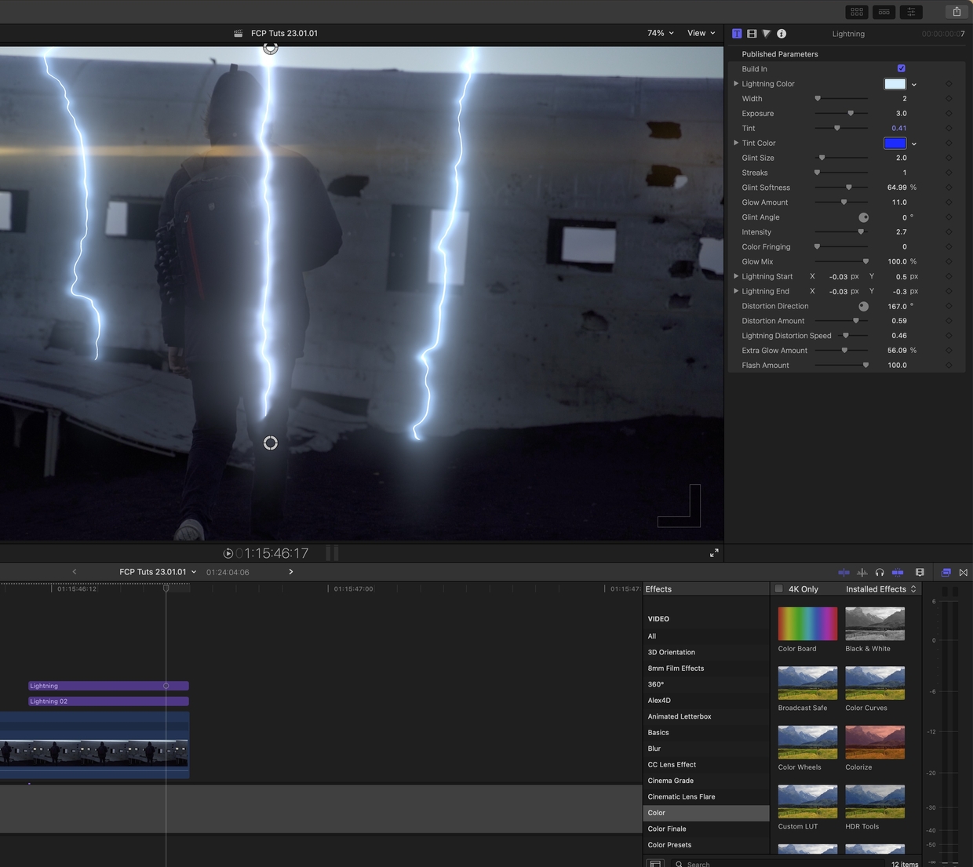This screenshot has height=867, width=973.
Task: Expand the Lightning Color disclosure triangle
Action: pos(736,83)
